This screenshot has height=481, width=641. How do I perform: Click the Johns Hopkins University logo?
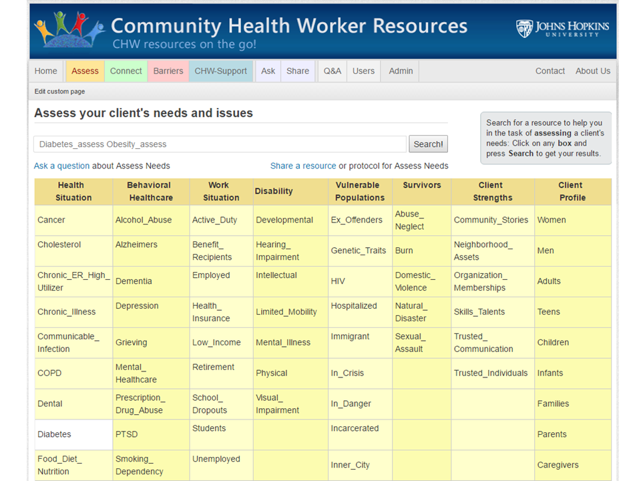[562, 28]
